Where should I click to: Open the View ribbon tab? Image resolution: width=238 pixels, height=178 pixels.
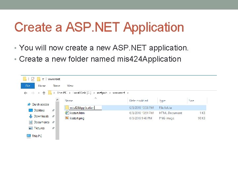tap(70, 86)
